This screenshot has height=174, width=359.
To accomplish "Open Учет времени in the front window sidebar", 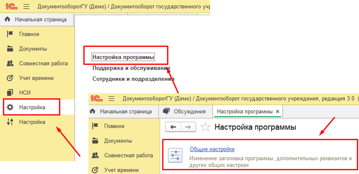I will pyautogui.click(x=122, y=170).
